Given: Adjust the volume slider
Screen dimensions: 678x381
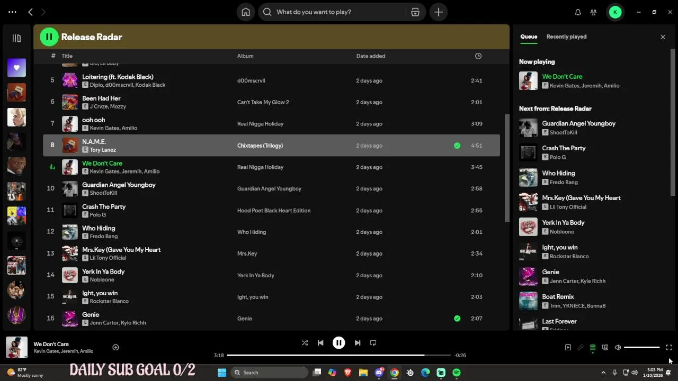Looking at the screenshot, I should coord(641,348).
